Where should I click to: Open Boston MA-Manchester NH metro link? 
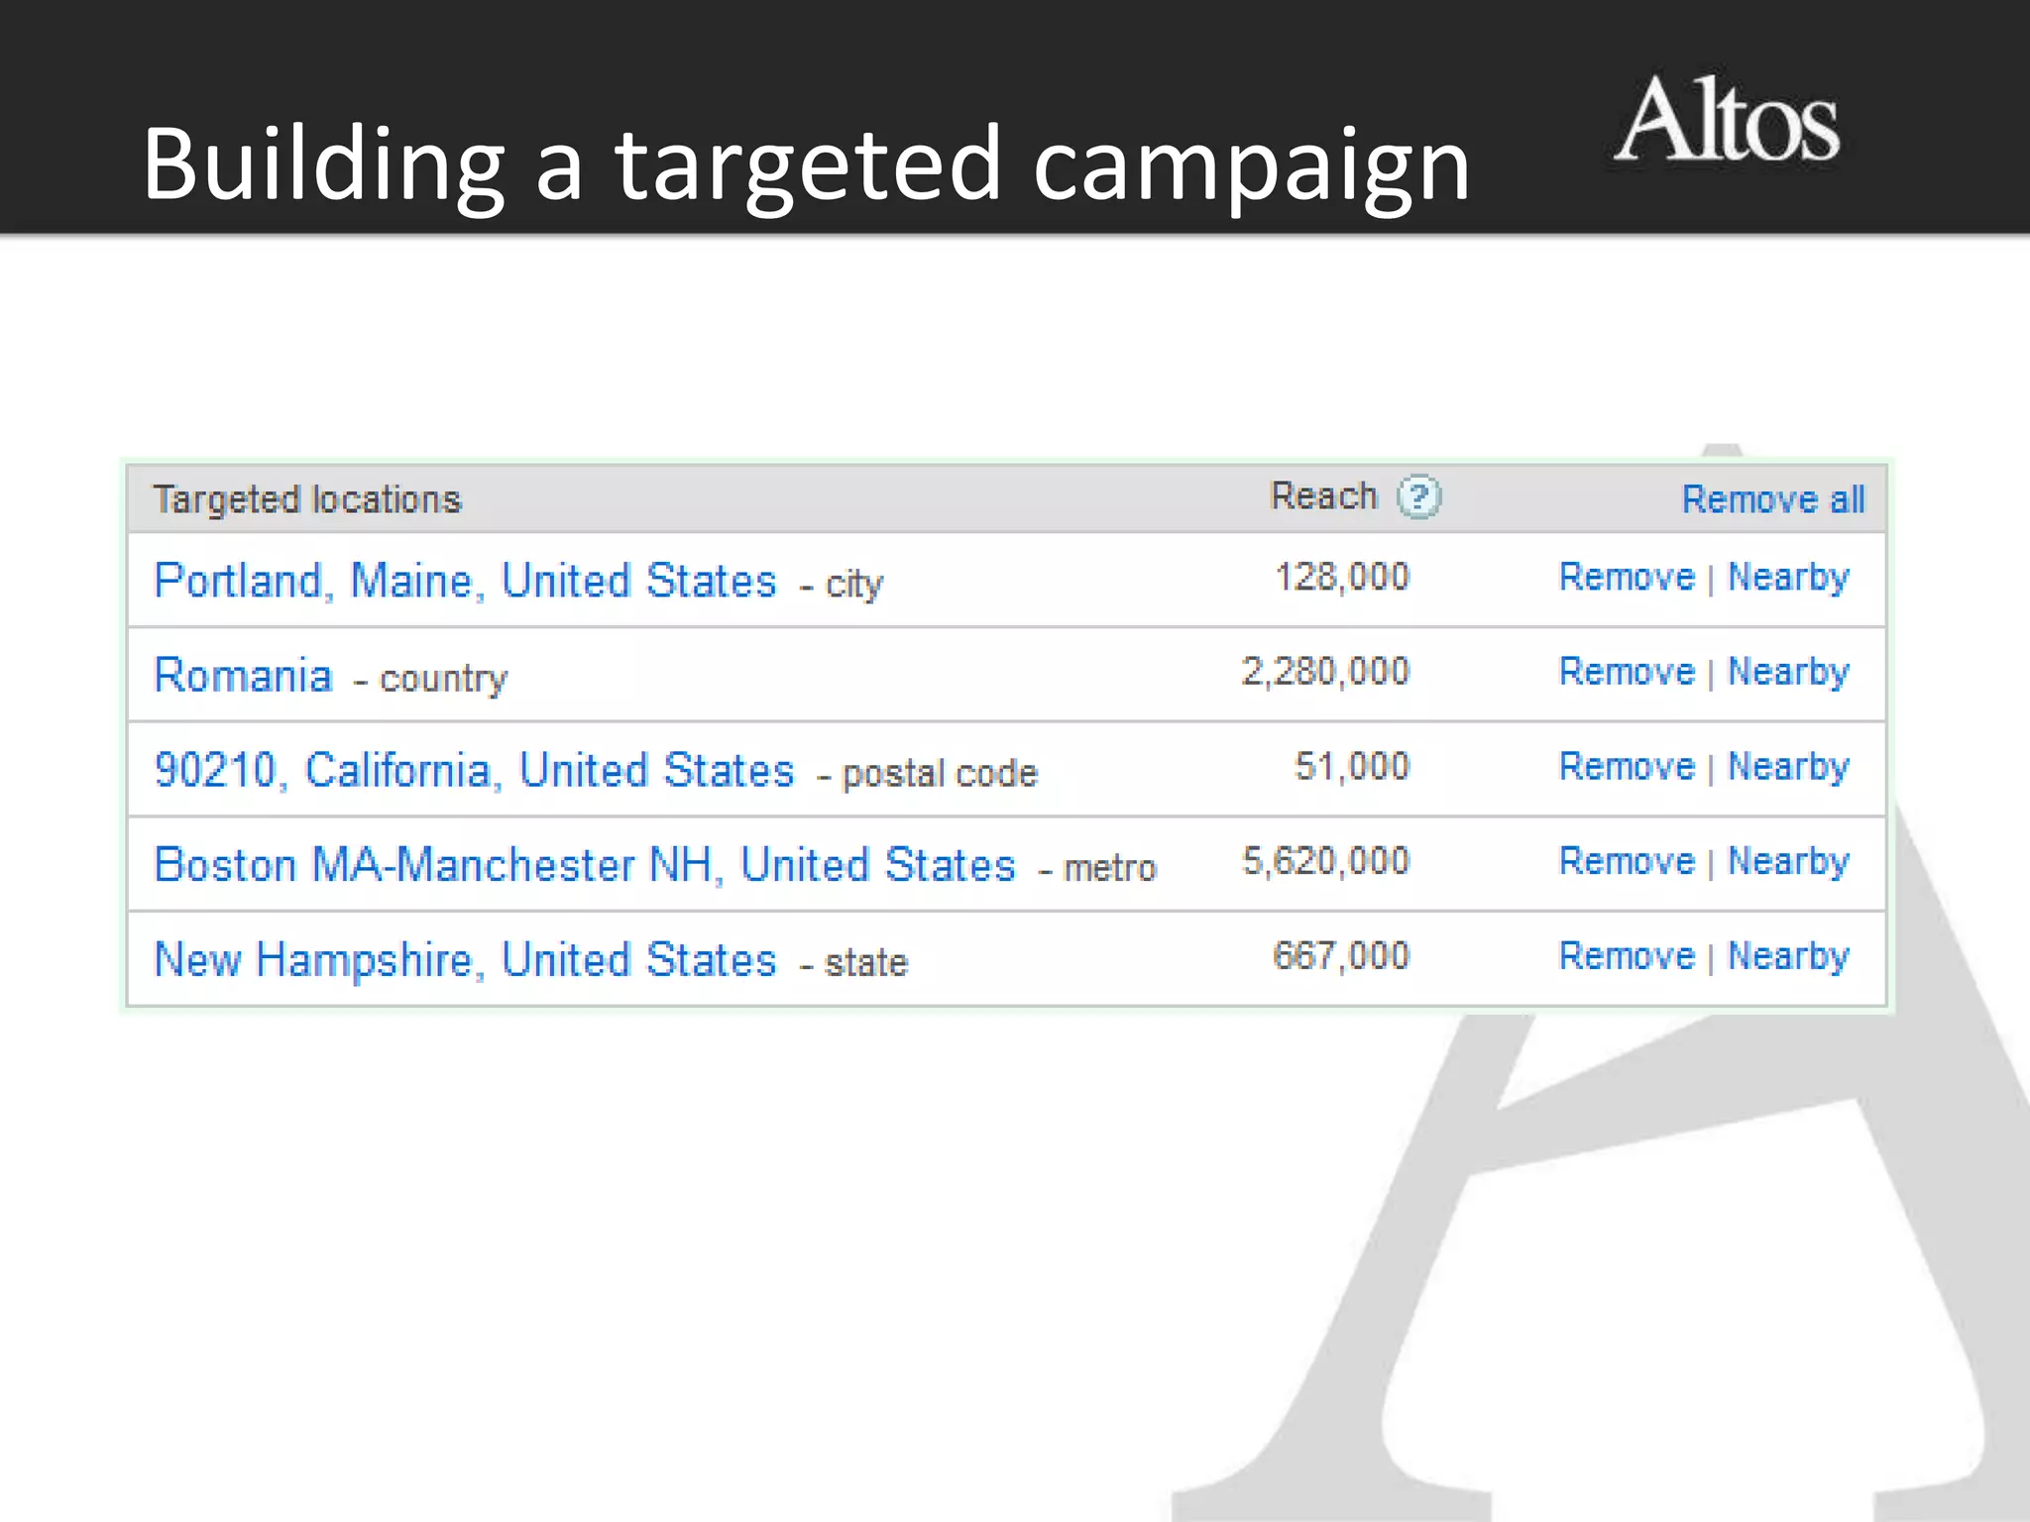(x=585, y=865)
